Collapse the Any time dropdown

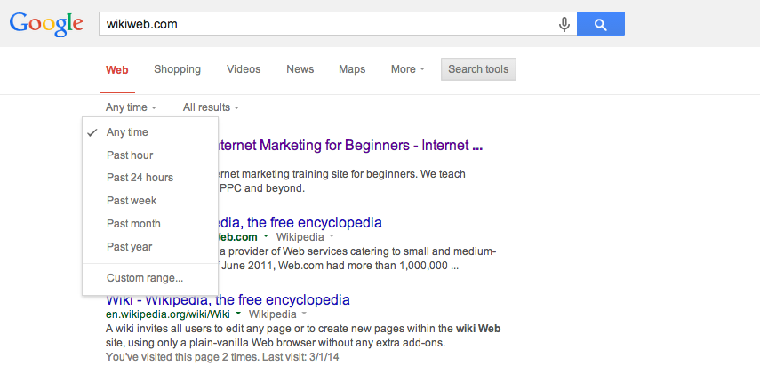pos(131,107)
